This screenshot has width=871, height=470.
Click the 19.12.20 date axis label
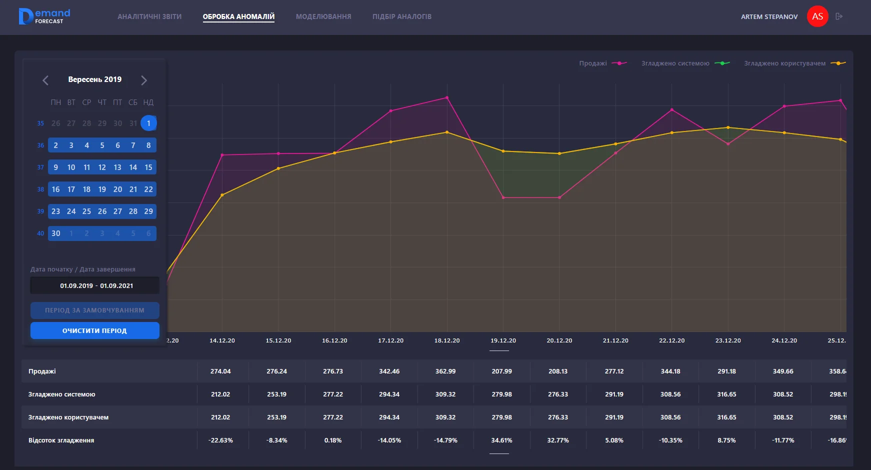503,340
